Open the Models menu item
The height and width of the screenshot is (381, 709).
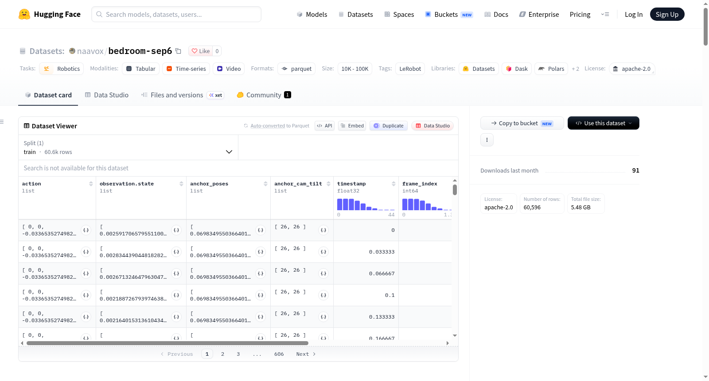312,14
